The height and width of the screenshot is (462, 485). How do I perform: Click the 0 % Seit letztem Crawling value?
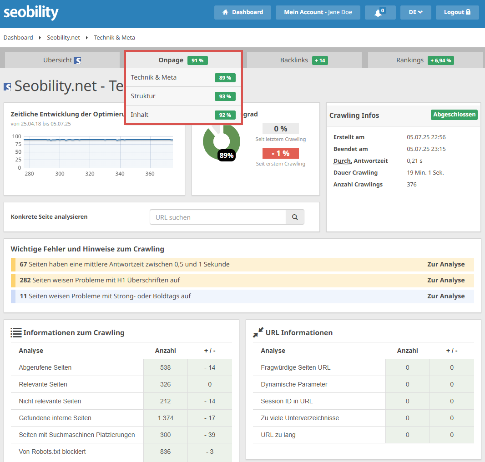(281, 129)
